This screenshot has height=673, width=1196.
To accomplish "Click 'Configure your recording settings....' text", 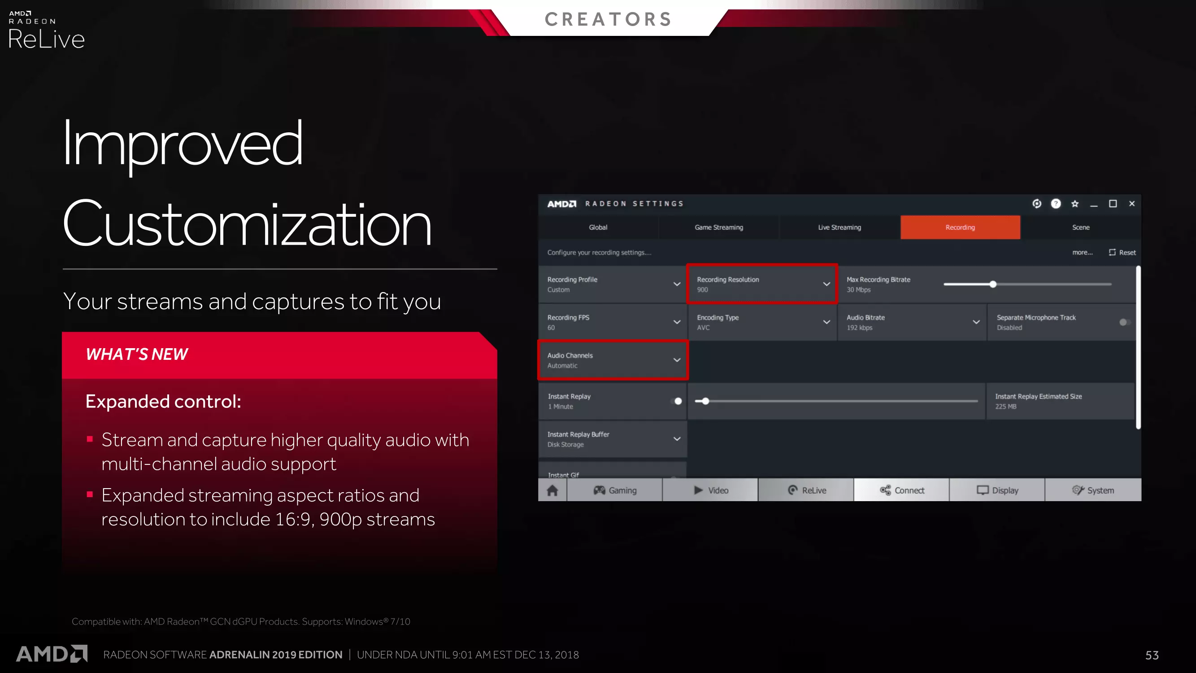I will [599, 253].
